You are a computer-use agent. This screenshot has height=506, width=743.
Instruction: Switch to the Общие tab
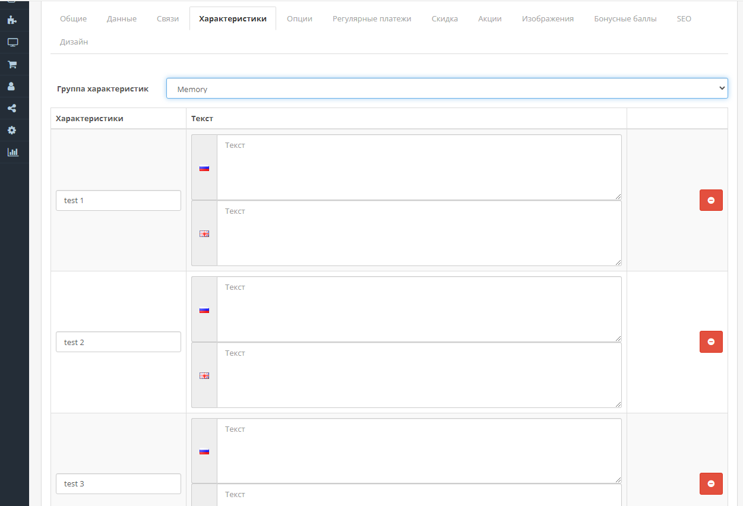pyautogui.click(x=73, y=18)
